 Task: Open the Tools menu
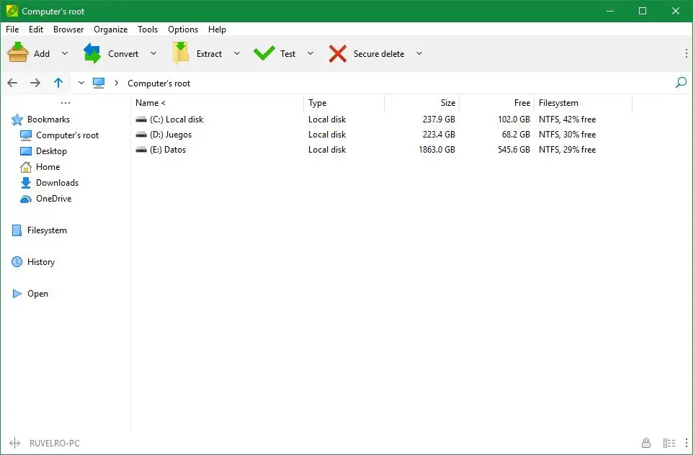tap(148, 29)
